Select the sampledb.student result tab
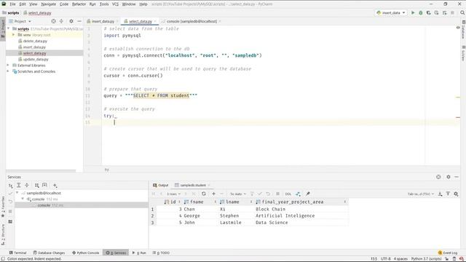 (192, 185)
